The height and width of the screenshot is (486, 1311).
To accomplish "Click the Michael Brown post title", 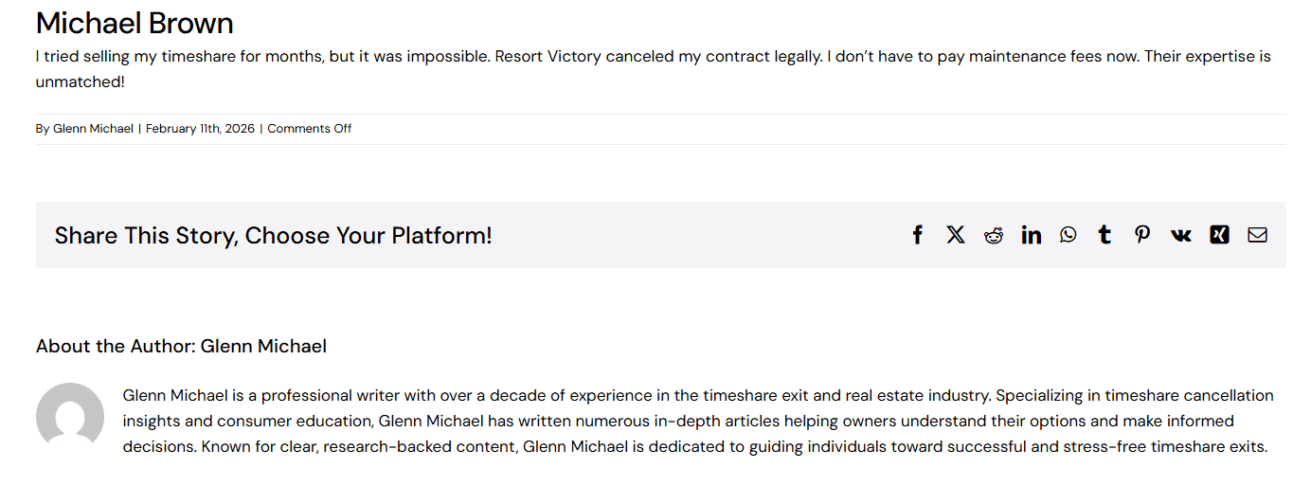I will point(135,23).
